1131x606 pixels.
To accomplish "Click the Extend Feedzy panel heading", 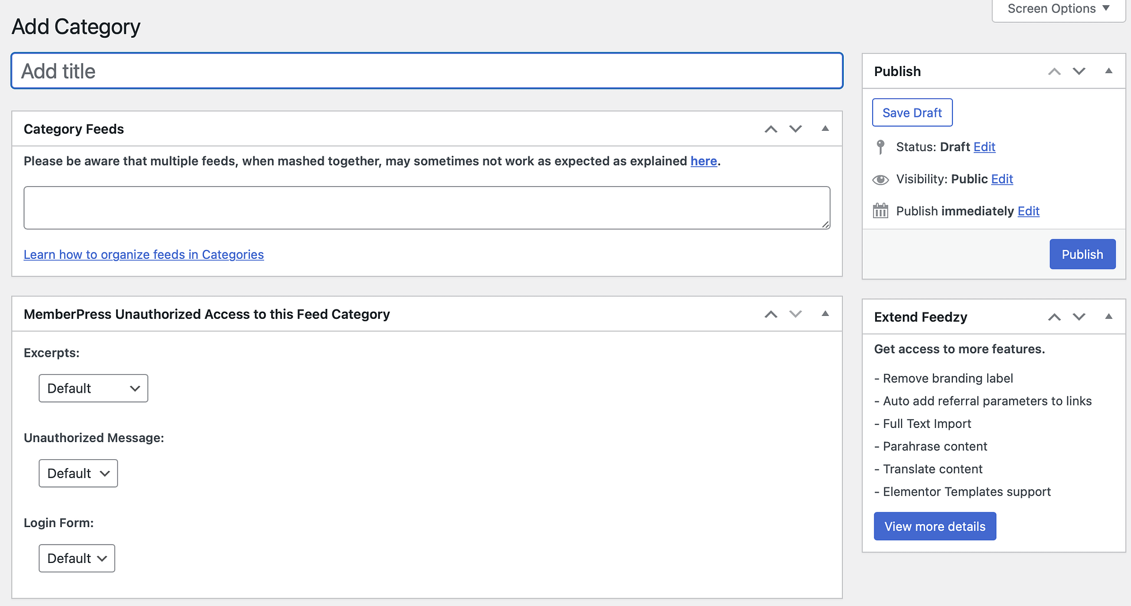I will point(920,317).
